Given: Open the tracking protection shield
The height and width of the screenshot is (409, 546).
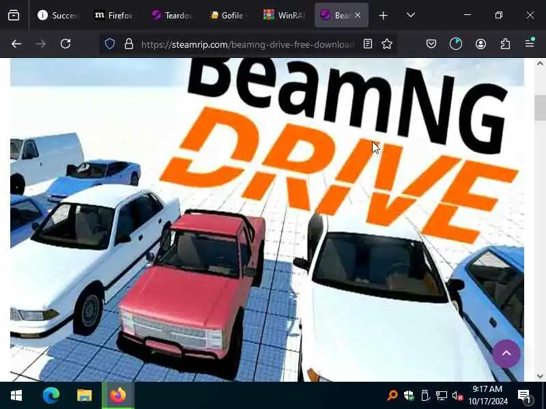Looking at the screenshot, I should (110, 44).
